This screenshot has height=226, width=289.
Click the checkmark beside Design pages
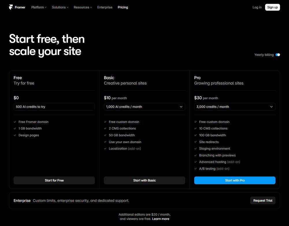[15, 135]
